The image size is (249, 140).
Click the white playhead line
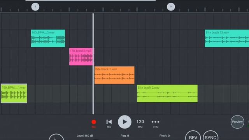[x=93, y=64]
